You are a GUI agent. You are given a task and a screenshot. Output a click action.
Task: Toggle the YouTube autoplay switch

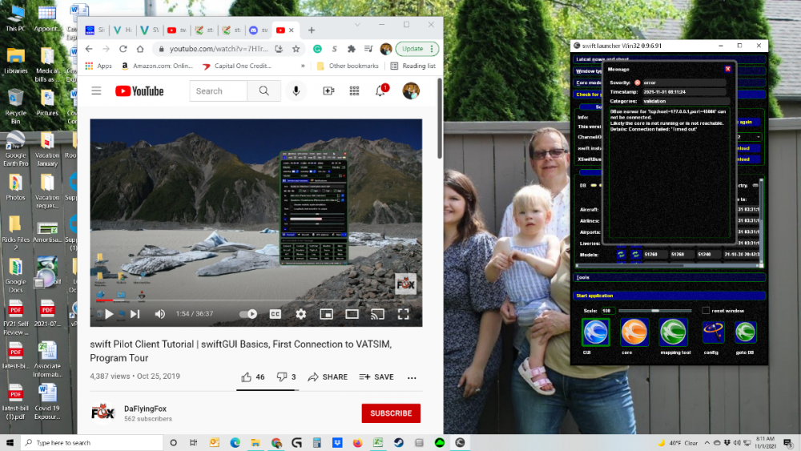pyautogui.click(x=249, y=314)
